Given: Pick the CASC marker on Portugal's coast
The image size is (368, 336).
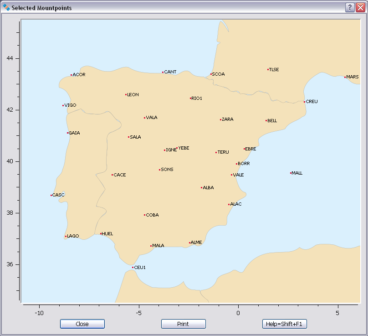Looking at the screenshot, I should [x=51, y=195].
